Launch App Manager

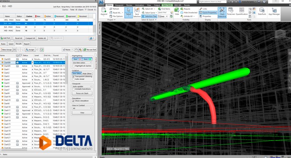pyautogui.click(x=274, y=11)
